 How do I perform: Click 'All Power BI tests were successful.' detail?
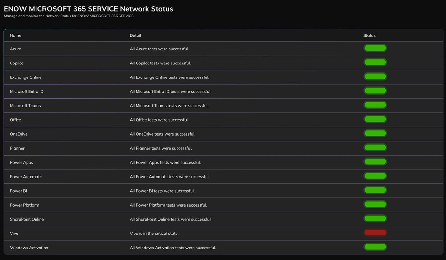(162, 191)
